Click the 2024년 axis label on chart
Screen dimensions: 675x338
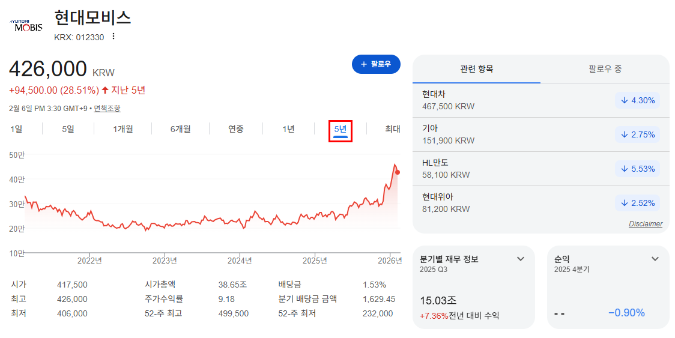240,261
